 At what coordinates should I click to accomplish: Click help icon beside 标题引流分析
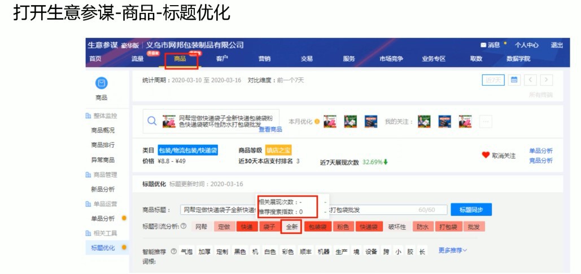click(x=183, y=227)
